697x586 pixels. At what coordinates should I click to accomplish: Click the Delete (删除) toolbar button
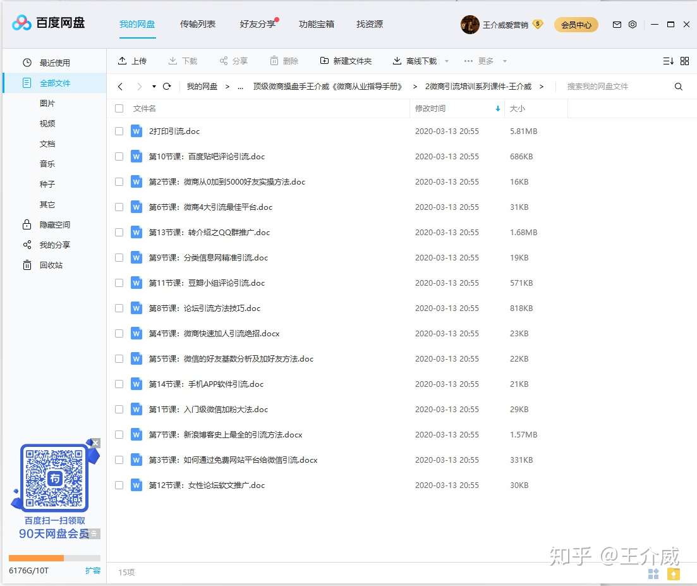284,61
